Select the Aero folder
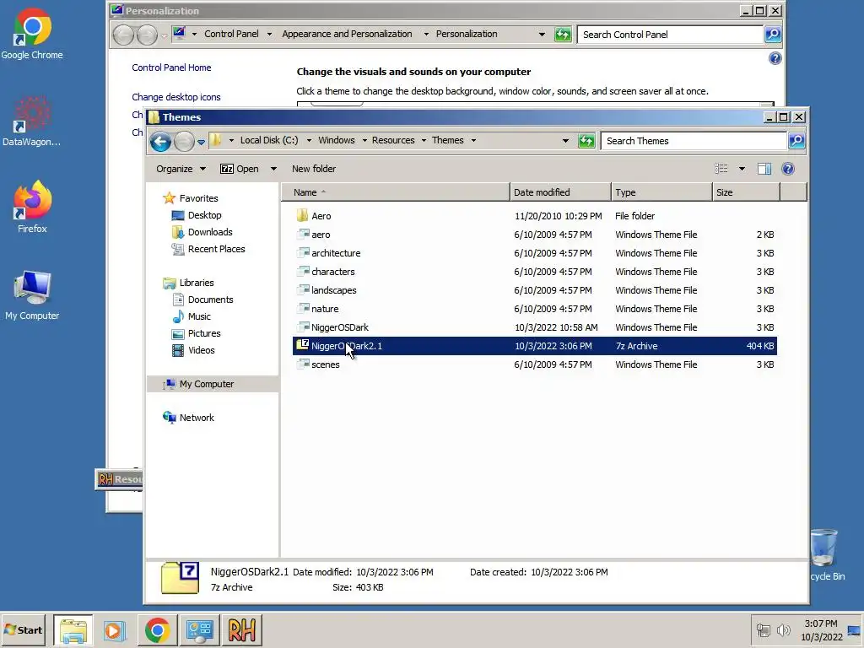Screen dimensions: 864x648 534,216
